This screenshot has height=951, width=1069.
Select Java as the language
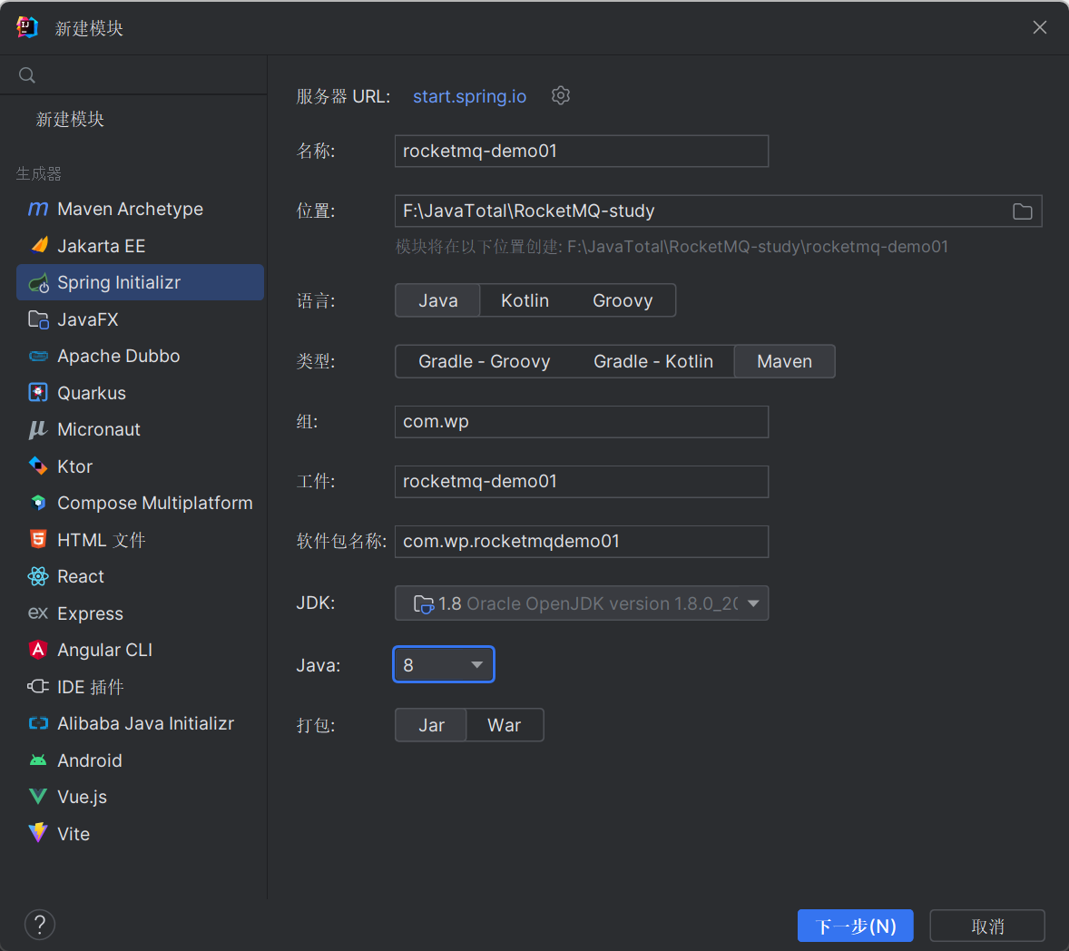[x=437, y=300]
